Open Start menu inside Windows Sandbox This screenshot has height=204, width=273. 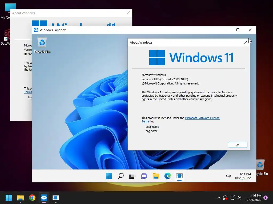[109, 176]
